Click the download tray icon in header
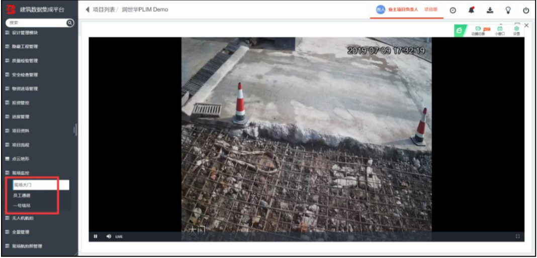Viewport: 537px width, 258px height. point(490,10)
